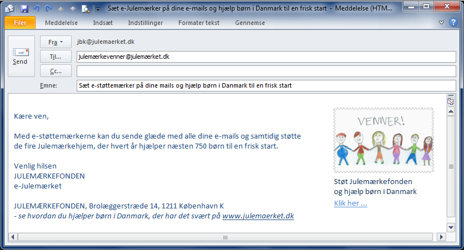Open Outlook Help question mark
The height and width of the screenshot is (250, 464).
click(x=453, y=22)
